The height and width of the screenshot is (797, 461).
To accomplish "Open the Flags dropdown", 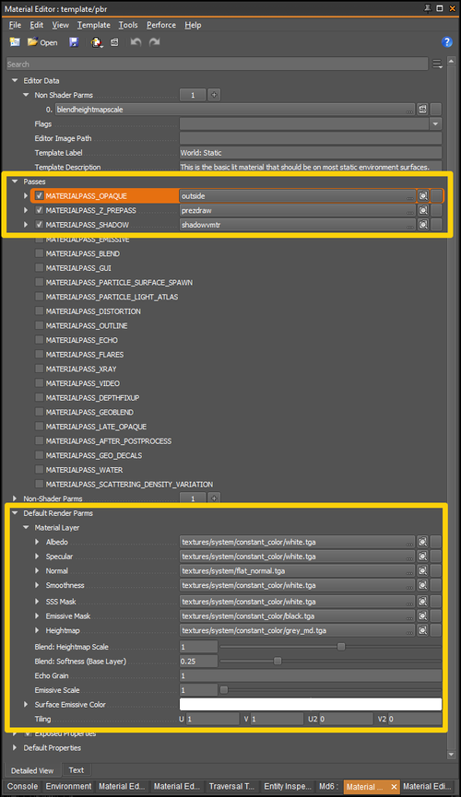I will click(x=435, y=123).
